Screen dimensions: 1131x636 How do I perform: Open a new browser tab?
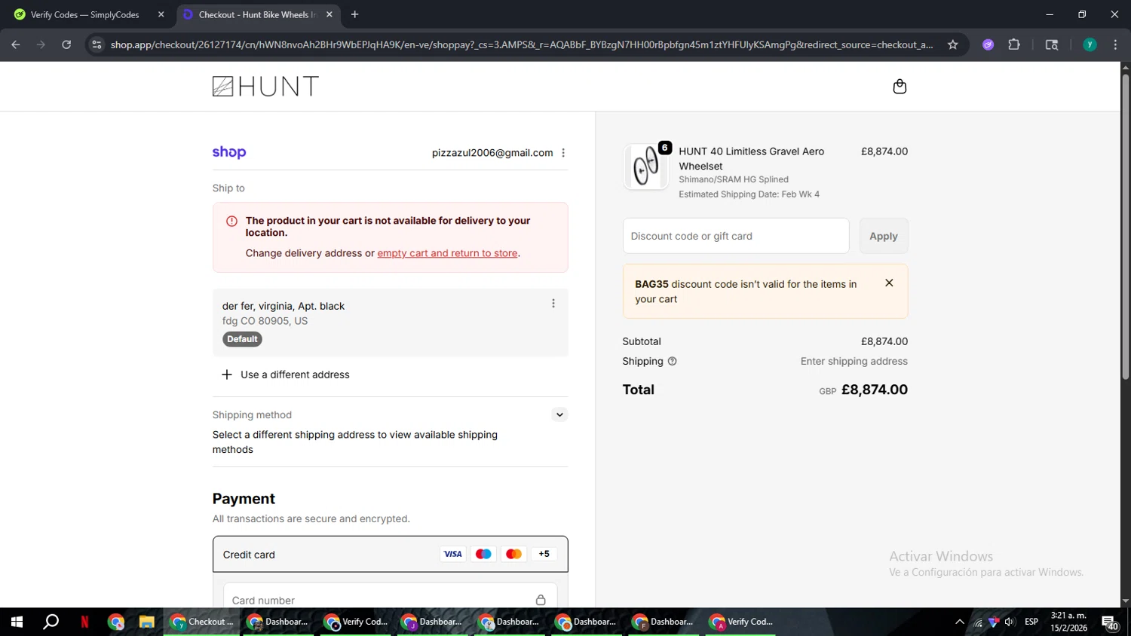354,14
